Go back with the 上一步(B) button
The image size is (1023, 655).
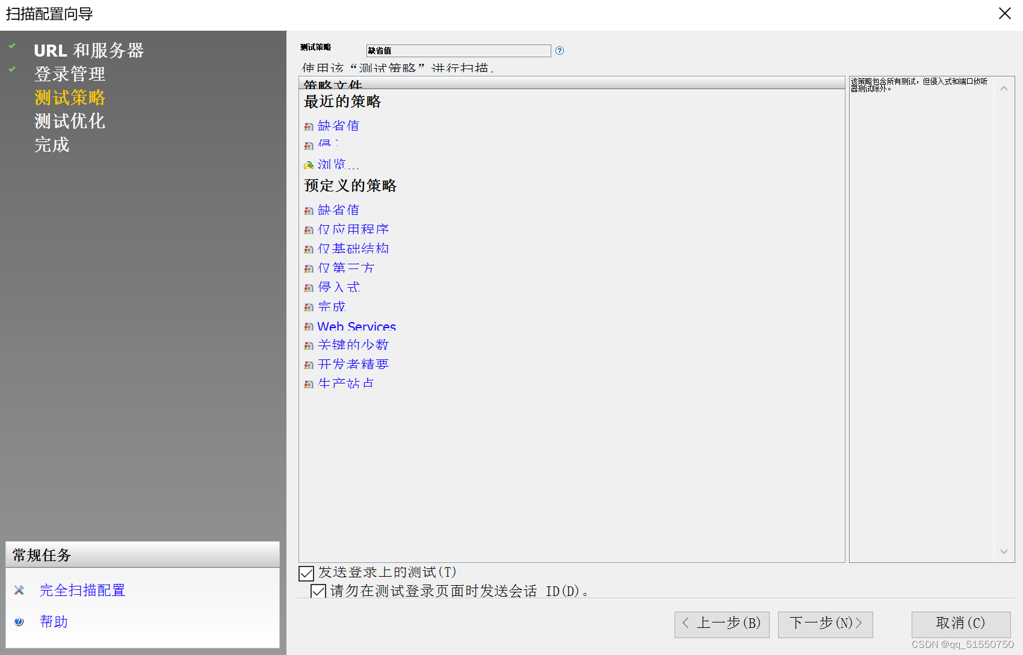tap(722, 624)
